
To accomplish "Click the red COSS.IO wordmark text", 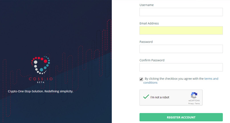I will [41, 79].
